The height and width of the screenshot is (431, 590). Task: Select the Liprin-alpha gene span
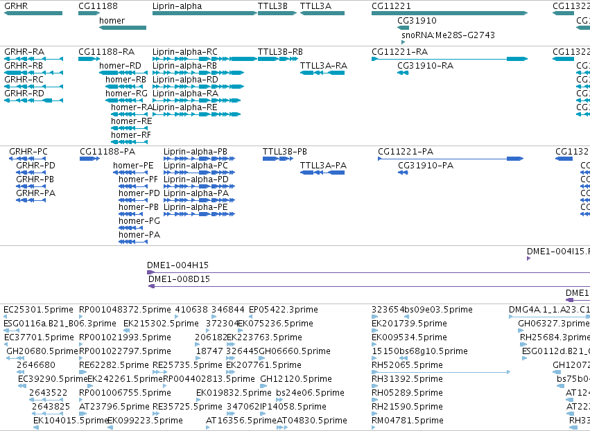(205, 13)
